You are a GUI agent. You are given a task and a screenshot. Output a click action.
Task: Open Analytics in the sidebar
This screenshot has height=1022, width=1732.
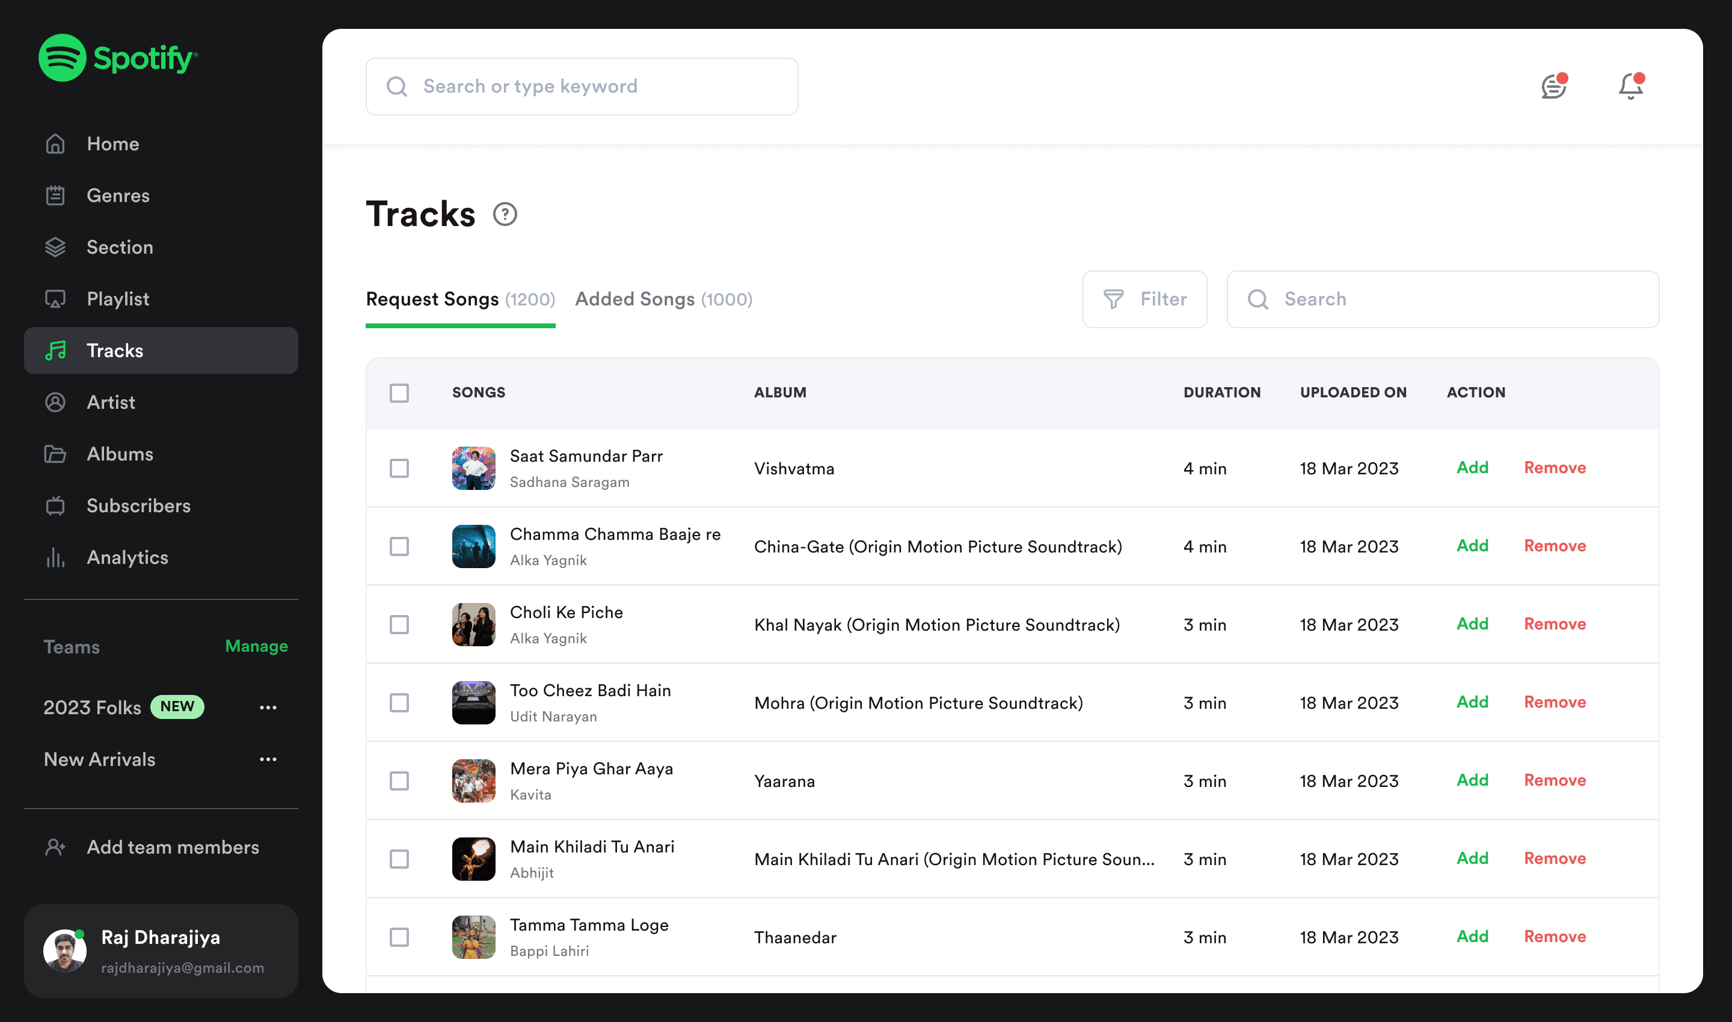161,557
